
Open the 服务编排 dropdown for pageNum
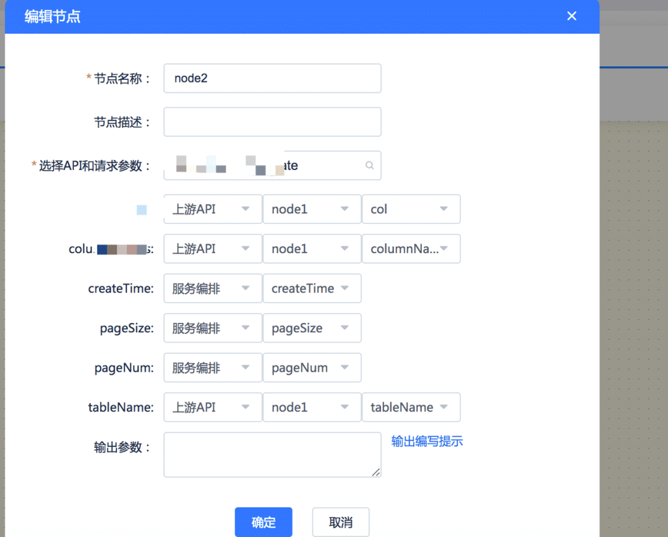tap(213, 367)
